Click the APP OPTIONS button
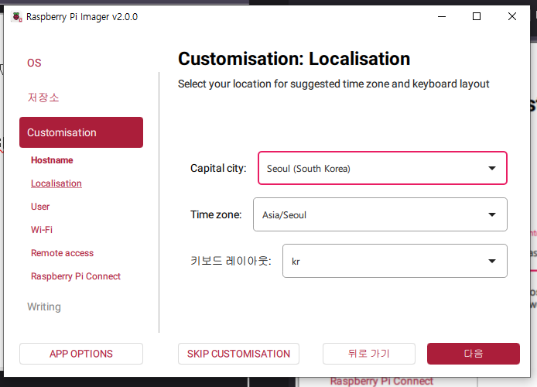The width and height of the screenshot is (537, 387). coord(81,354)
